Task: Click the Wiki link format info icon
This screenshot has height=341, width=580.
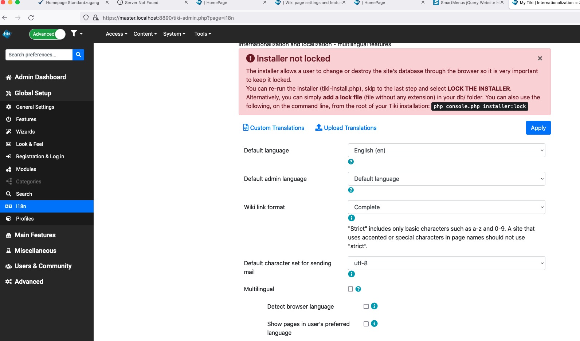Action: [351, 218]
